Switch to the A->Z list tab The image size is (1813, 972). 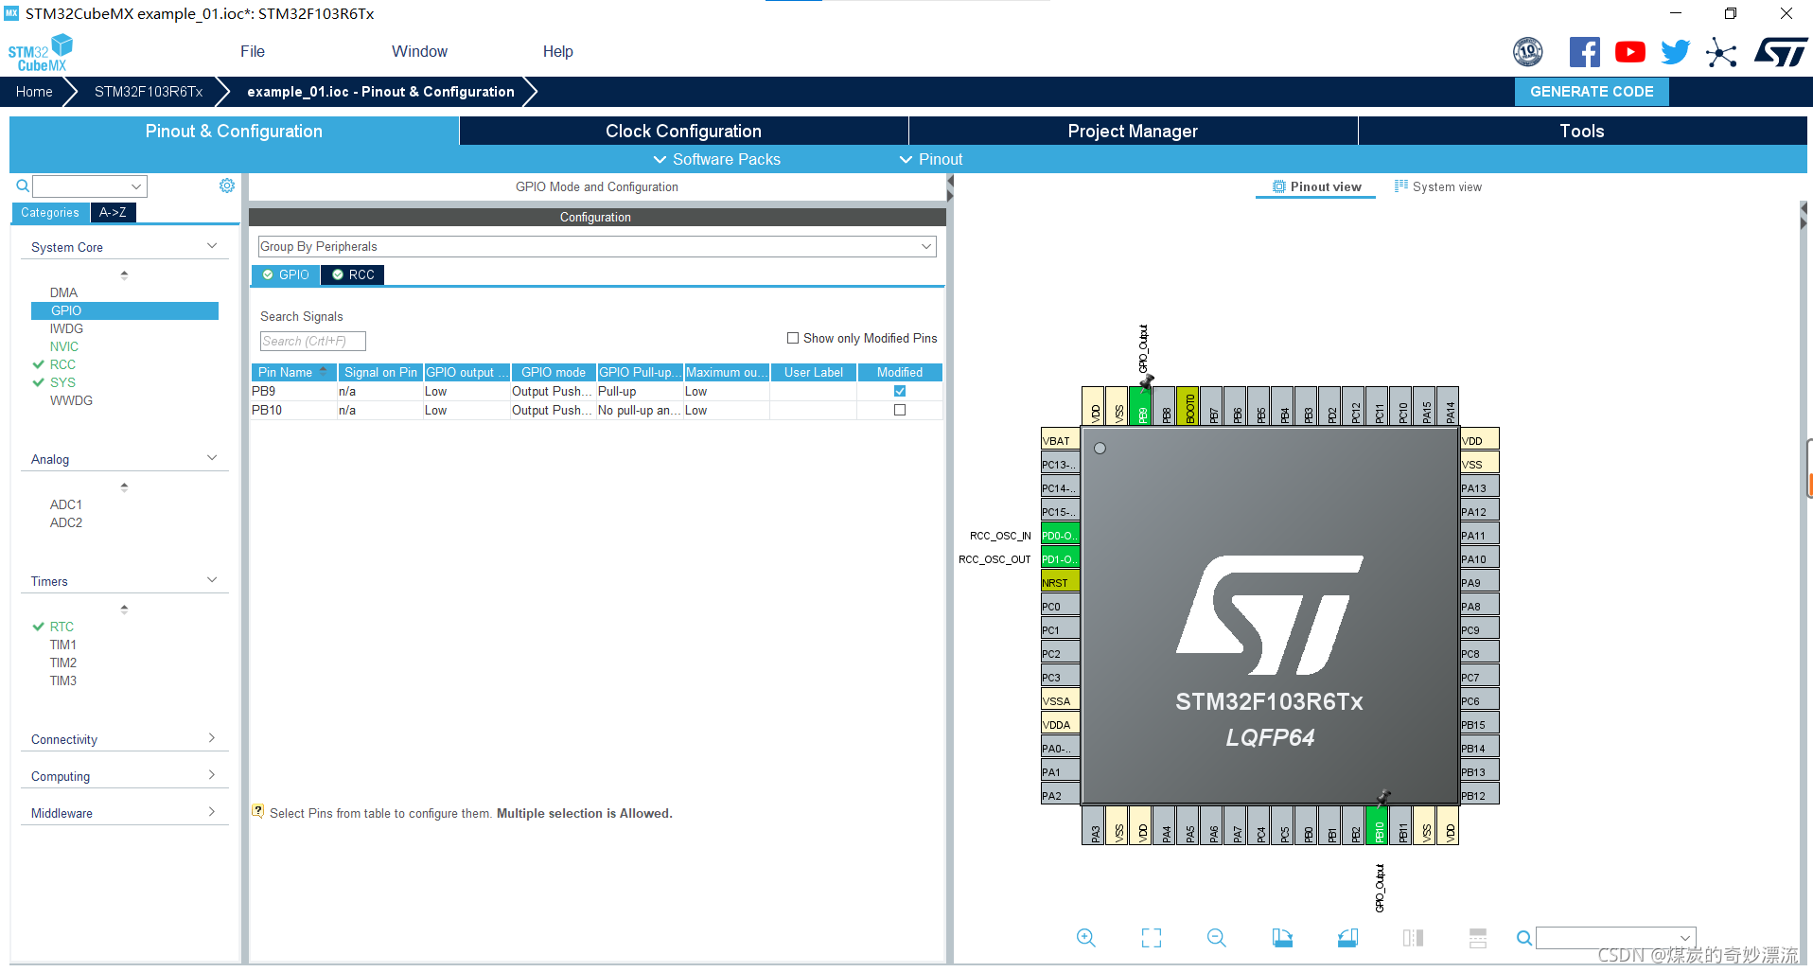pyautogui.click(x=113, y=213)
